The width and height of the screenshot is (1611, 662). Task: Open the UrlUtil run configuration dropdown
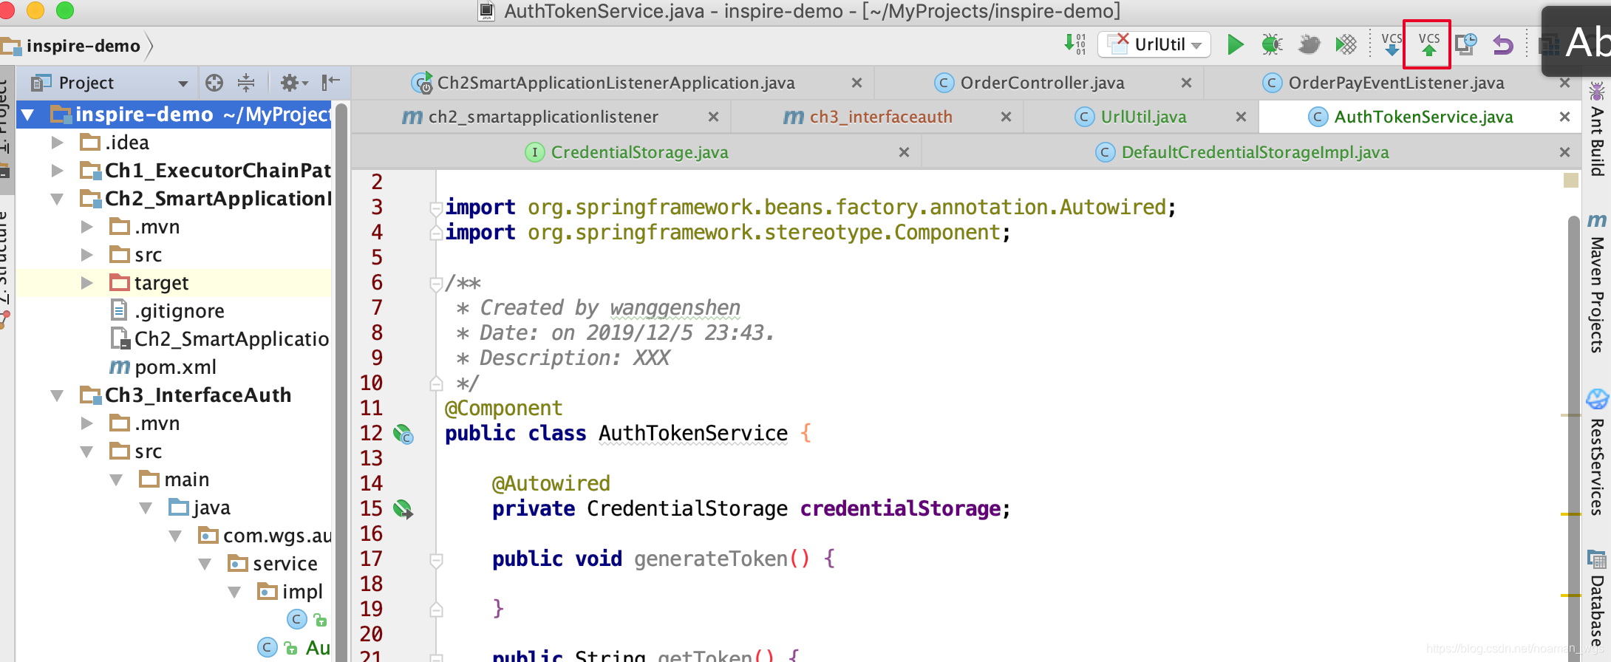pos(1154,44)
